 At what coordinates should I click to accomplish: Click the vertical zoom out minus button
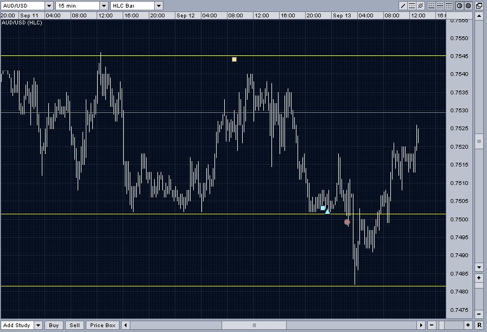479,314
